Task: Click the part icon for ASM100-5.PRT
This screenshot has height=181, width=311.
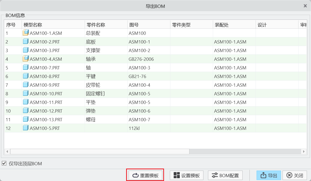Action: pos(26,128)
